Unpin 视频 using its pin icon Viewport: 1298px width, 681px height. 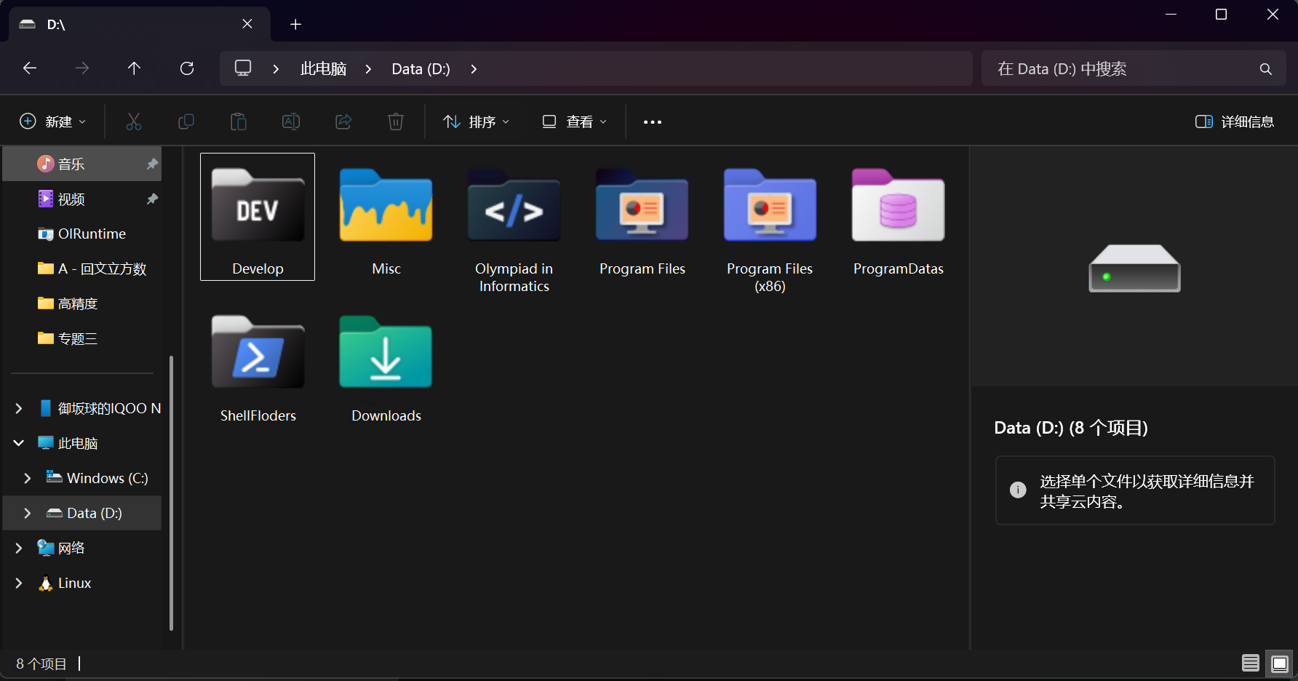(152, 199)
